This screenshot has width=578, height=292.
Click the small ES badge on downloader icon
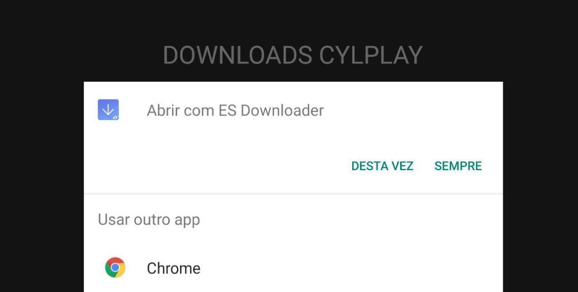click(x=115, y=117)
